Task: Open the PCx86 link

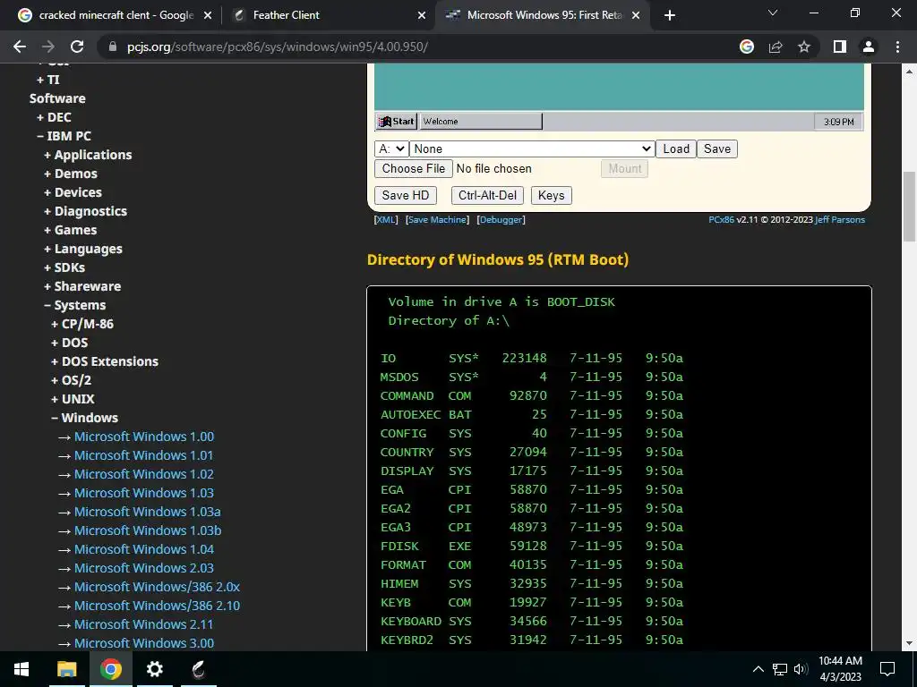Action: (721, 220)
